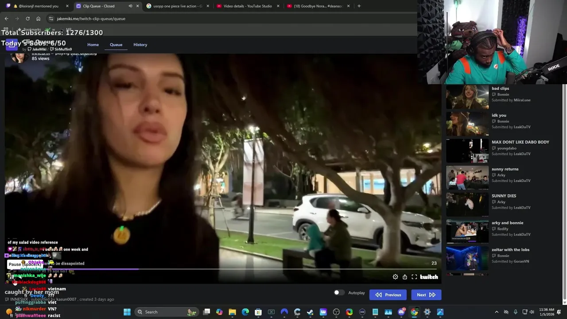Viewport: 567px width, 319px height.
Task: Open the SirMuffin9 Twitch link
Action: point(61,49)
